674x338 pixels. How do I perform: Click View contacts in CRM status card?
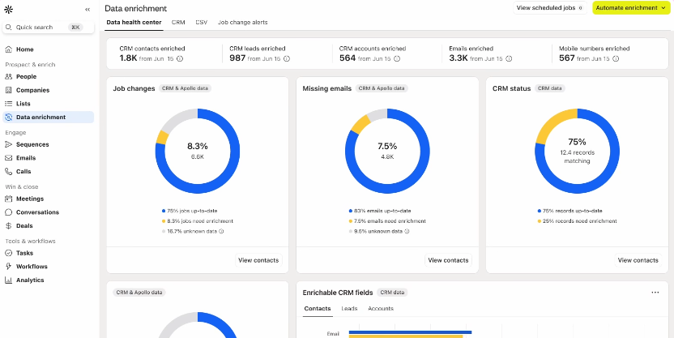638,260
